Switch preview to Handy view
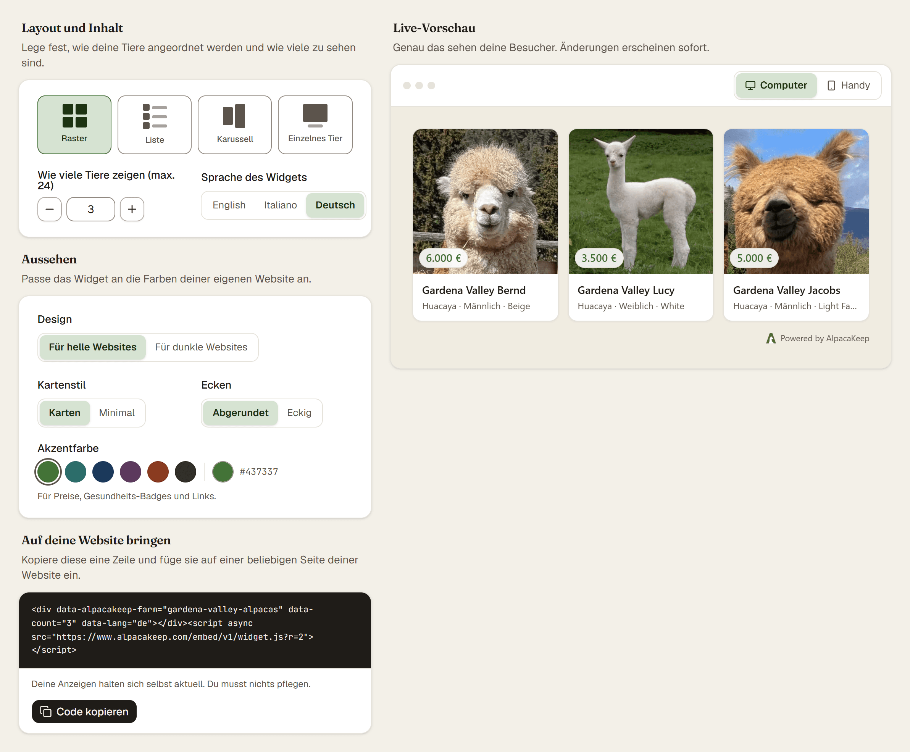This screenshot has width=910, height=752. click(x=849, y=86)
